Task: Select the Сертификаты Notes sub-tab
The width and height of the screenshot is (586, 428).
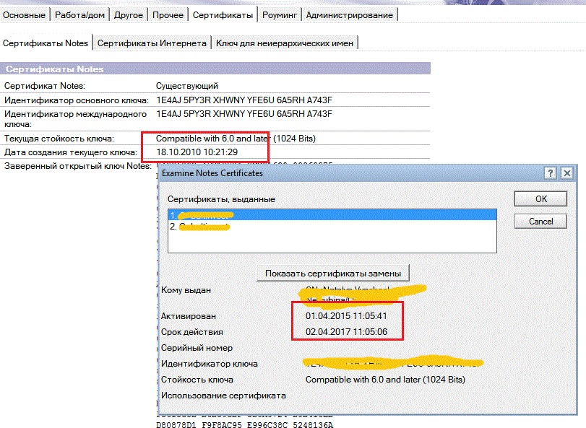Action: 46,43
